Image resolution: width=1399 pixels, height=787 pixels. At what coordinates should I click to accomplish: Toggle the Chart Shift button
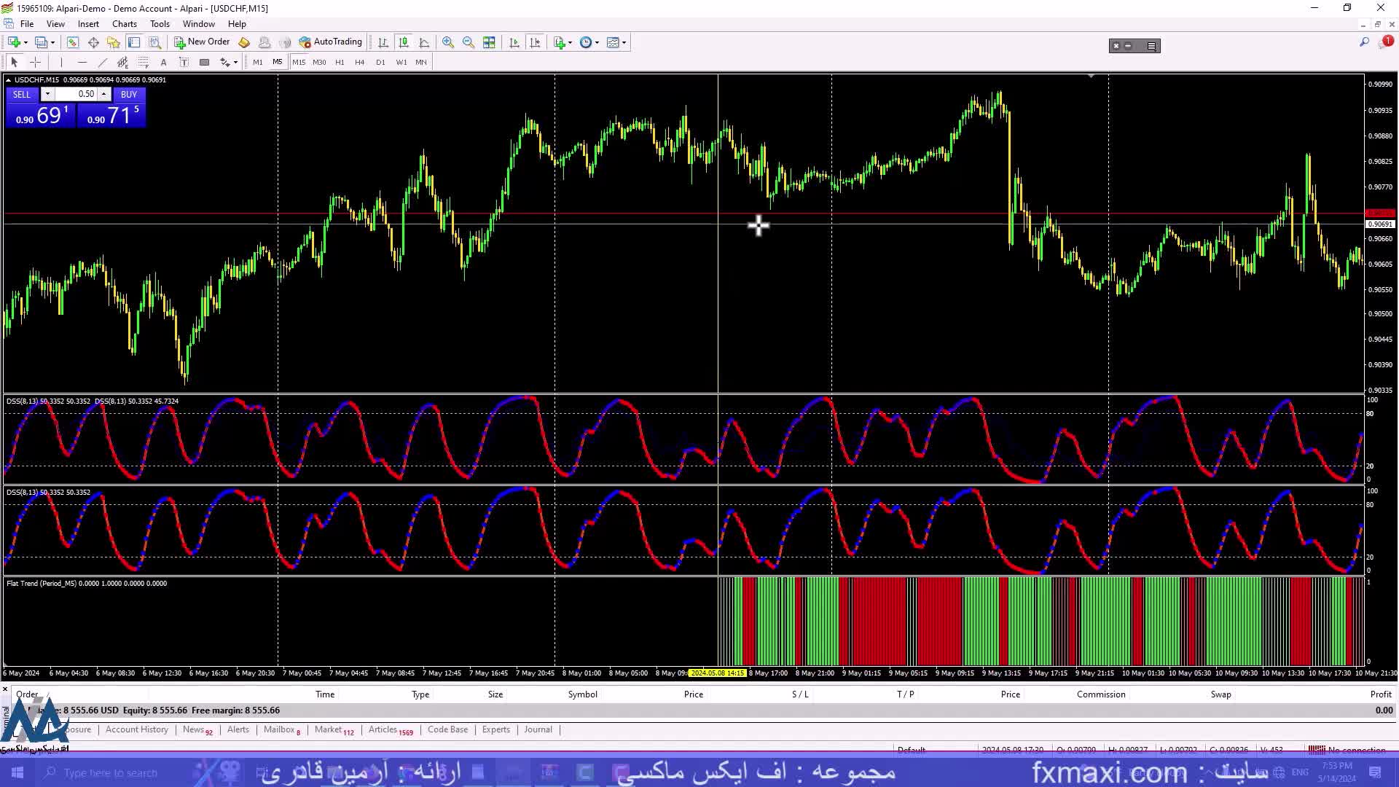click(535, 42)
